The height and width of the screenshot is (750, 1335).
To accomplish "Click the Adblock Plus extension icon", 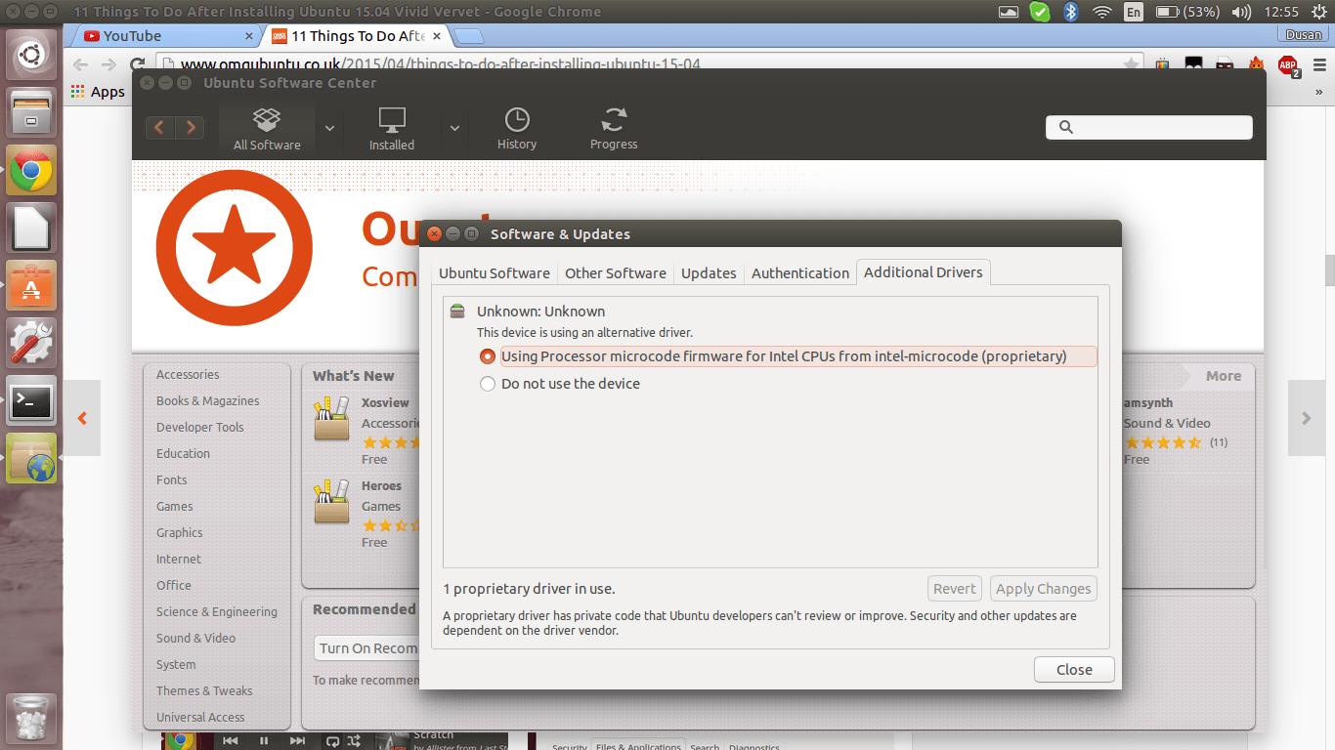I will coord(1287,65).
